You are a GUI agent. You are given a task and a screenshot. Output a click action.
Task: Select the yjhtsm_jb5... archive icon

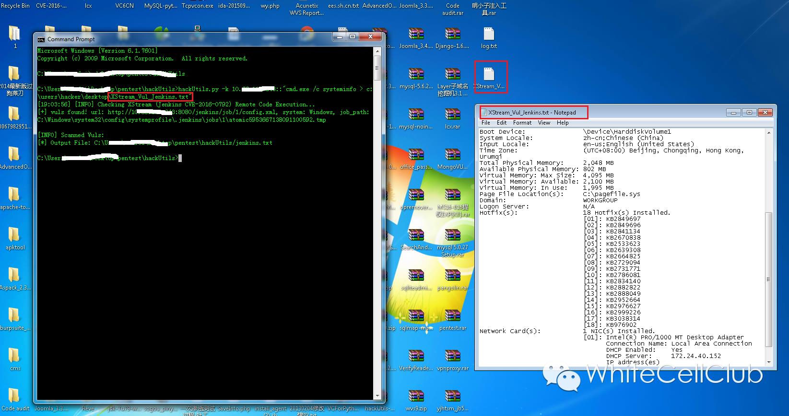click(452, 400)
